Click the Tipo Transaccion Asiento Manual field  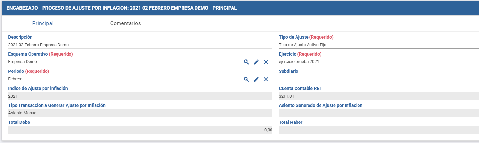pos(140,113)
